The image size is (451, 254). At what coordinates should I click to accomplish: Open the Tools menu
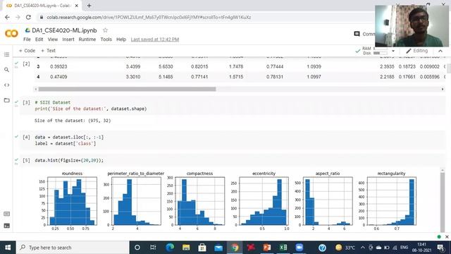(x=106, y=40)
